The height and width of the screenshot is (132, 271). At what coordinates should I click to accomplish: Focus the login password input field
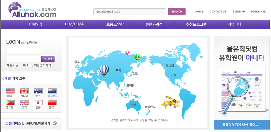coord(23,59)
